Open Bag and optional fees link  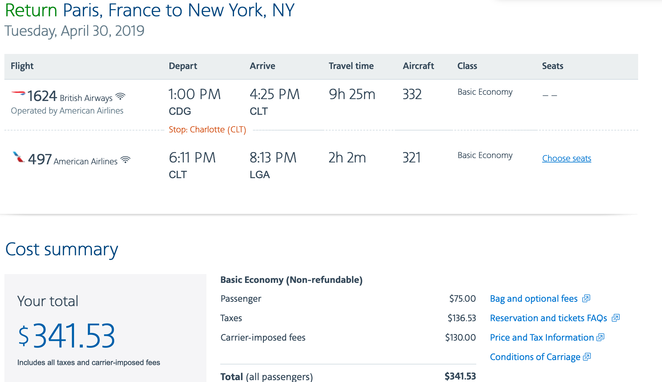click(x=534, y=299)
